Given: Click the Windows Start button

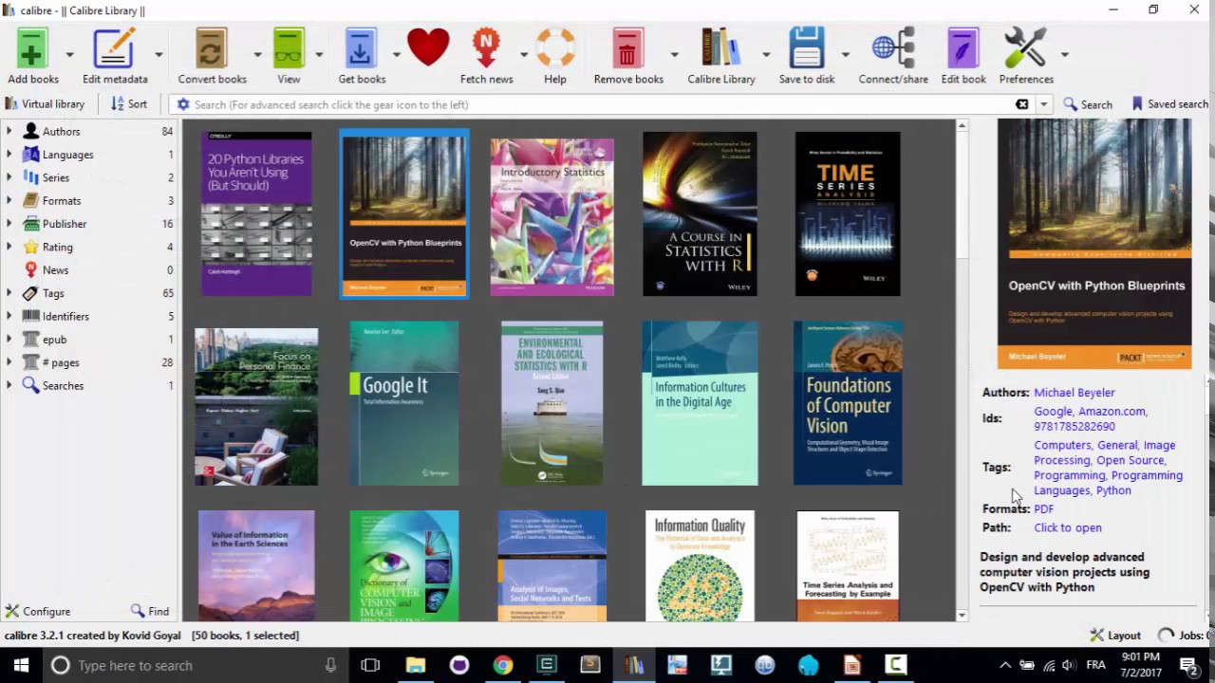Looking at the screenshot, I should [21, 665].
